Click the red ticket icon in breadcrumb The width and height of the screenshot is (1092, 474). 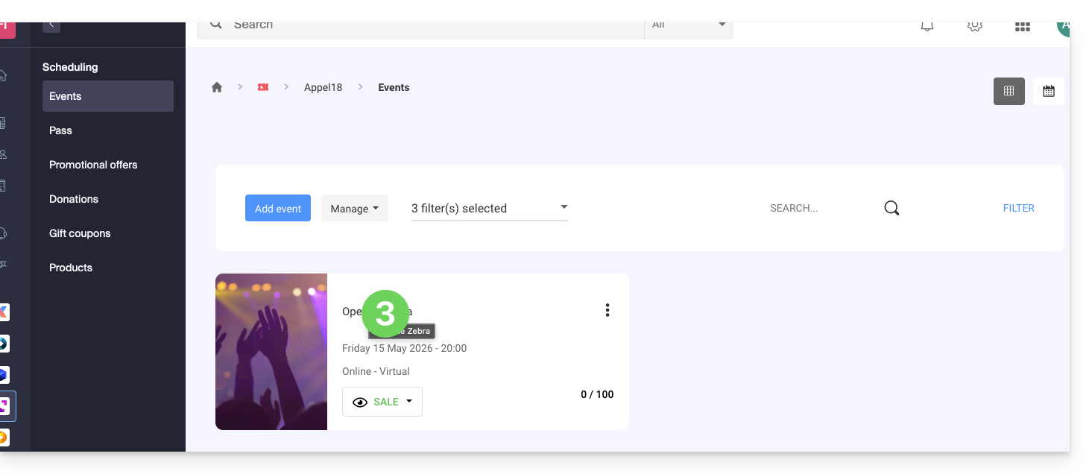pos(262,87)
